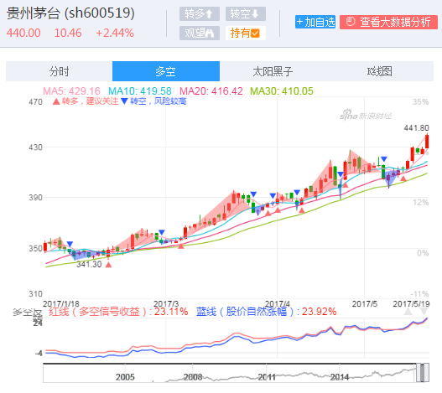The image size is (442, 393).
Task: Click the percentage change +2.44%
Action: [115, 33]
